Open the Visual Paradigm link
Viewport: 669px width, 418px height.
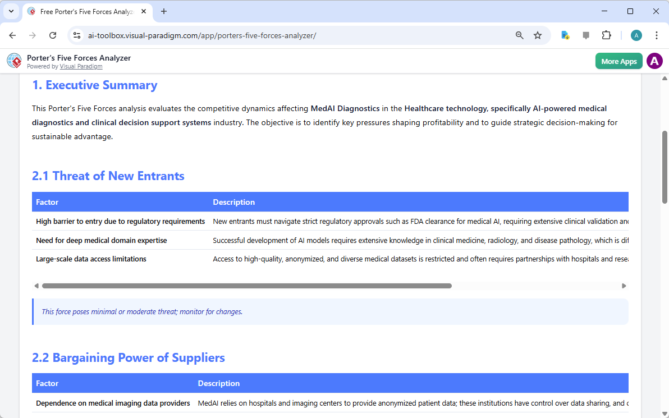pos(81,66)
